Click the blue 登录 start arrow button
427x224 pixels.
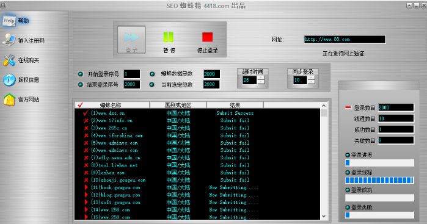coord(131,40)
